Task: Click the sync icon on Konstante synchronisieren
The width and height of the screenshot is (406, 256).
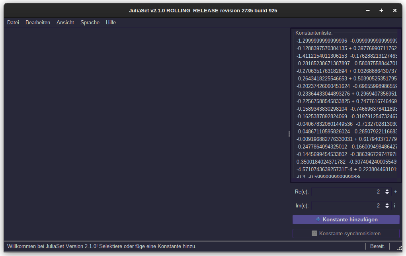Action: [314, 233]
